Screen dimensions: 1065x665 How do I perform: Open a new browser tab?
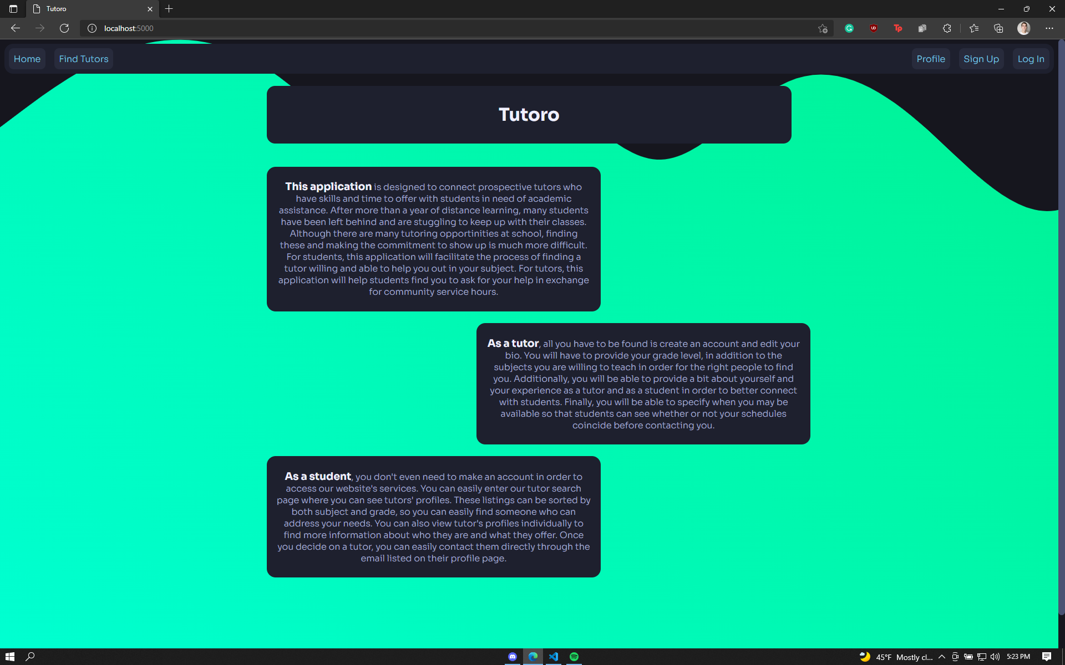point(169,9)
